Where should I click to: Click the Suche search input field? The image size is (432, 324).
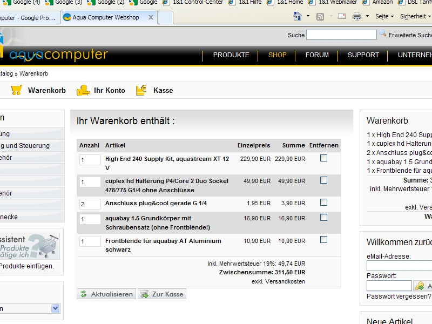341,35
